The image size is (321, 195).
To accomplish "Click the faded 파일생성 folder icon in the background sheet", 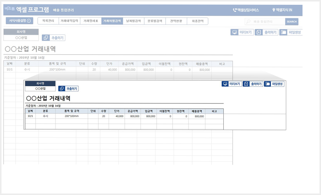I will (x=283, y=32).
